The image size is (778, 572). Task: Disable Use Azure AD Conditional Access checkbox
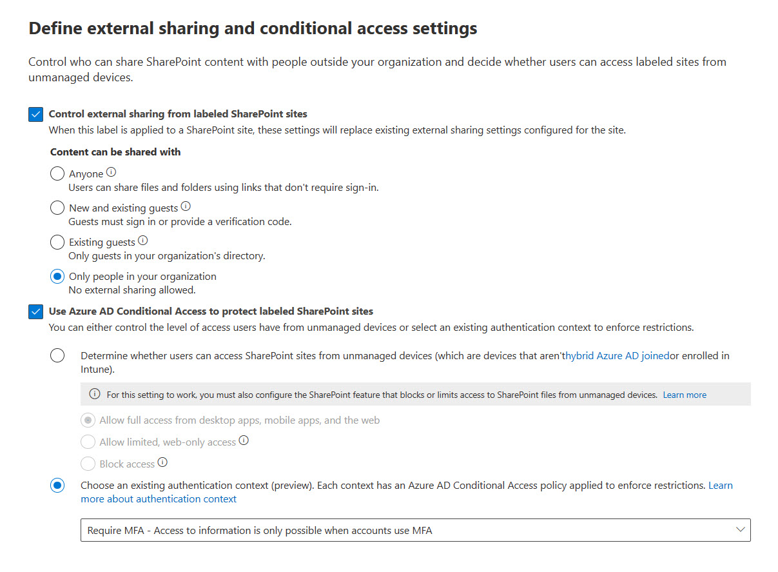pyautogui.click(x=36, y=311)
